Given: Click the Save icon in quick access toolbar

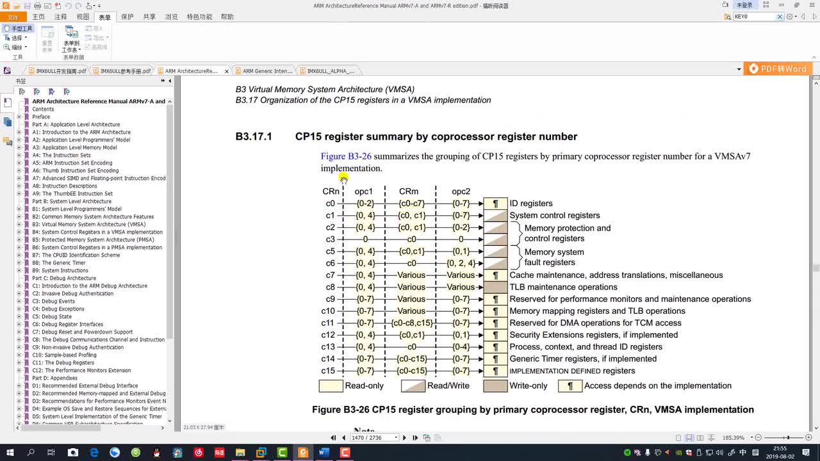Looking at the screenshot, I should click(x=28, y=6).
